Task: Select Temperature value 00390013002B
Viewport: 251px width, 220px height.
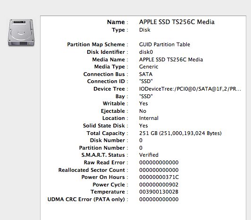Action: (x=159, y=192)
